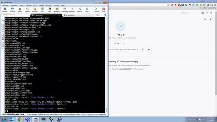217x122 pixels.
Task: Click the Pocket extension icon
Action: [186, 5]
